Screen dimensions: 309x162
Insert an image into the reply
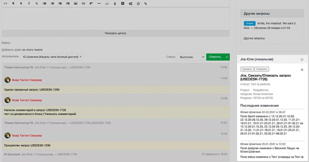(76, 4)
